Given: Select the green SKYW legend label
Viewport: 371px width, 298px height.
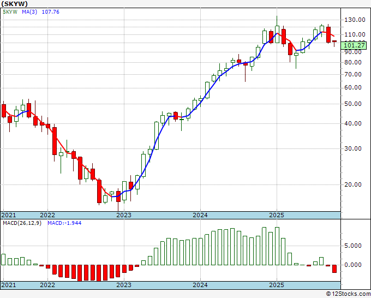Looking at the screenshot, I should [x=10, y=12].
